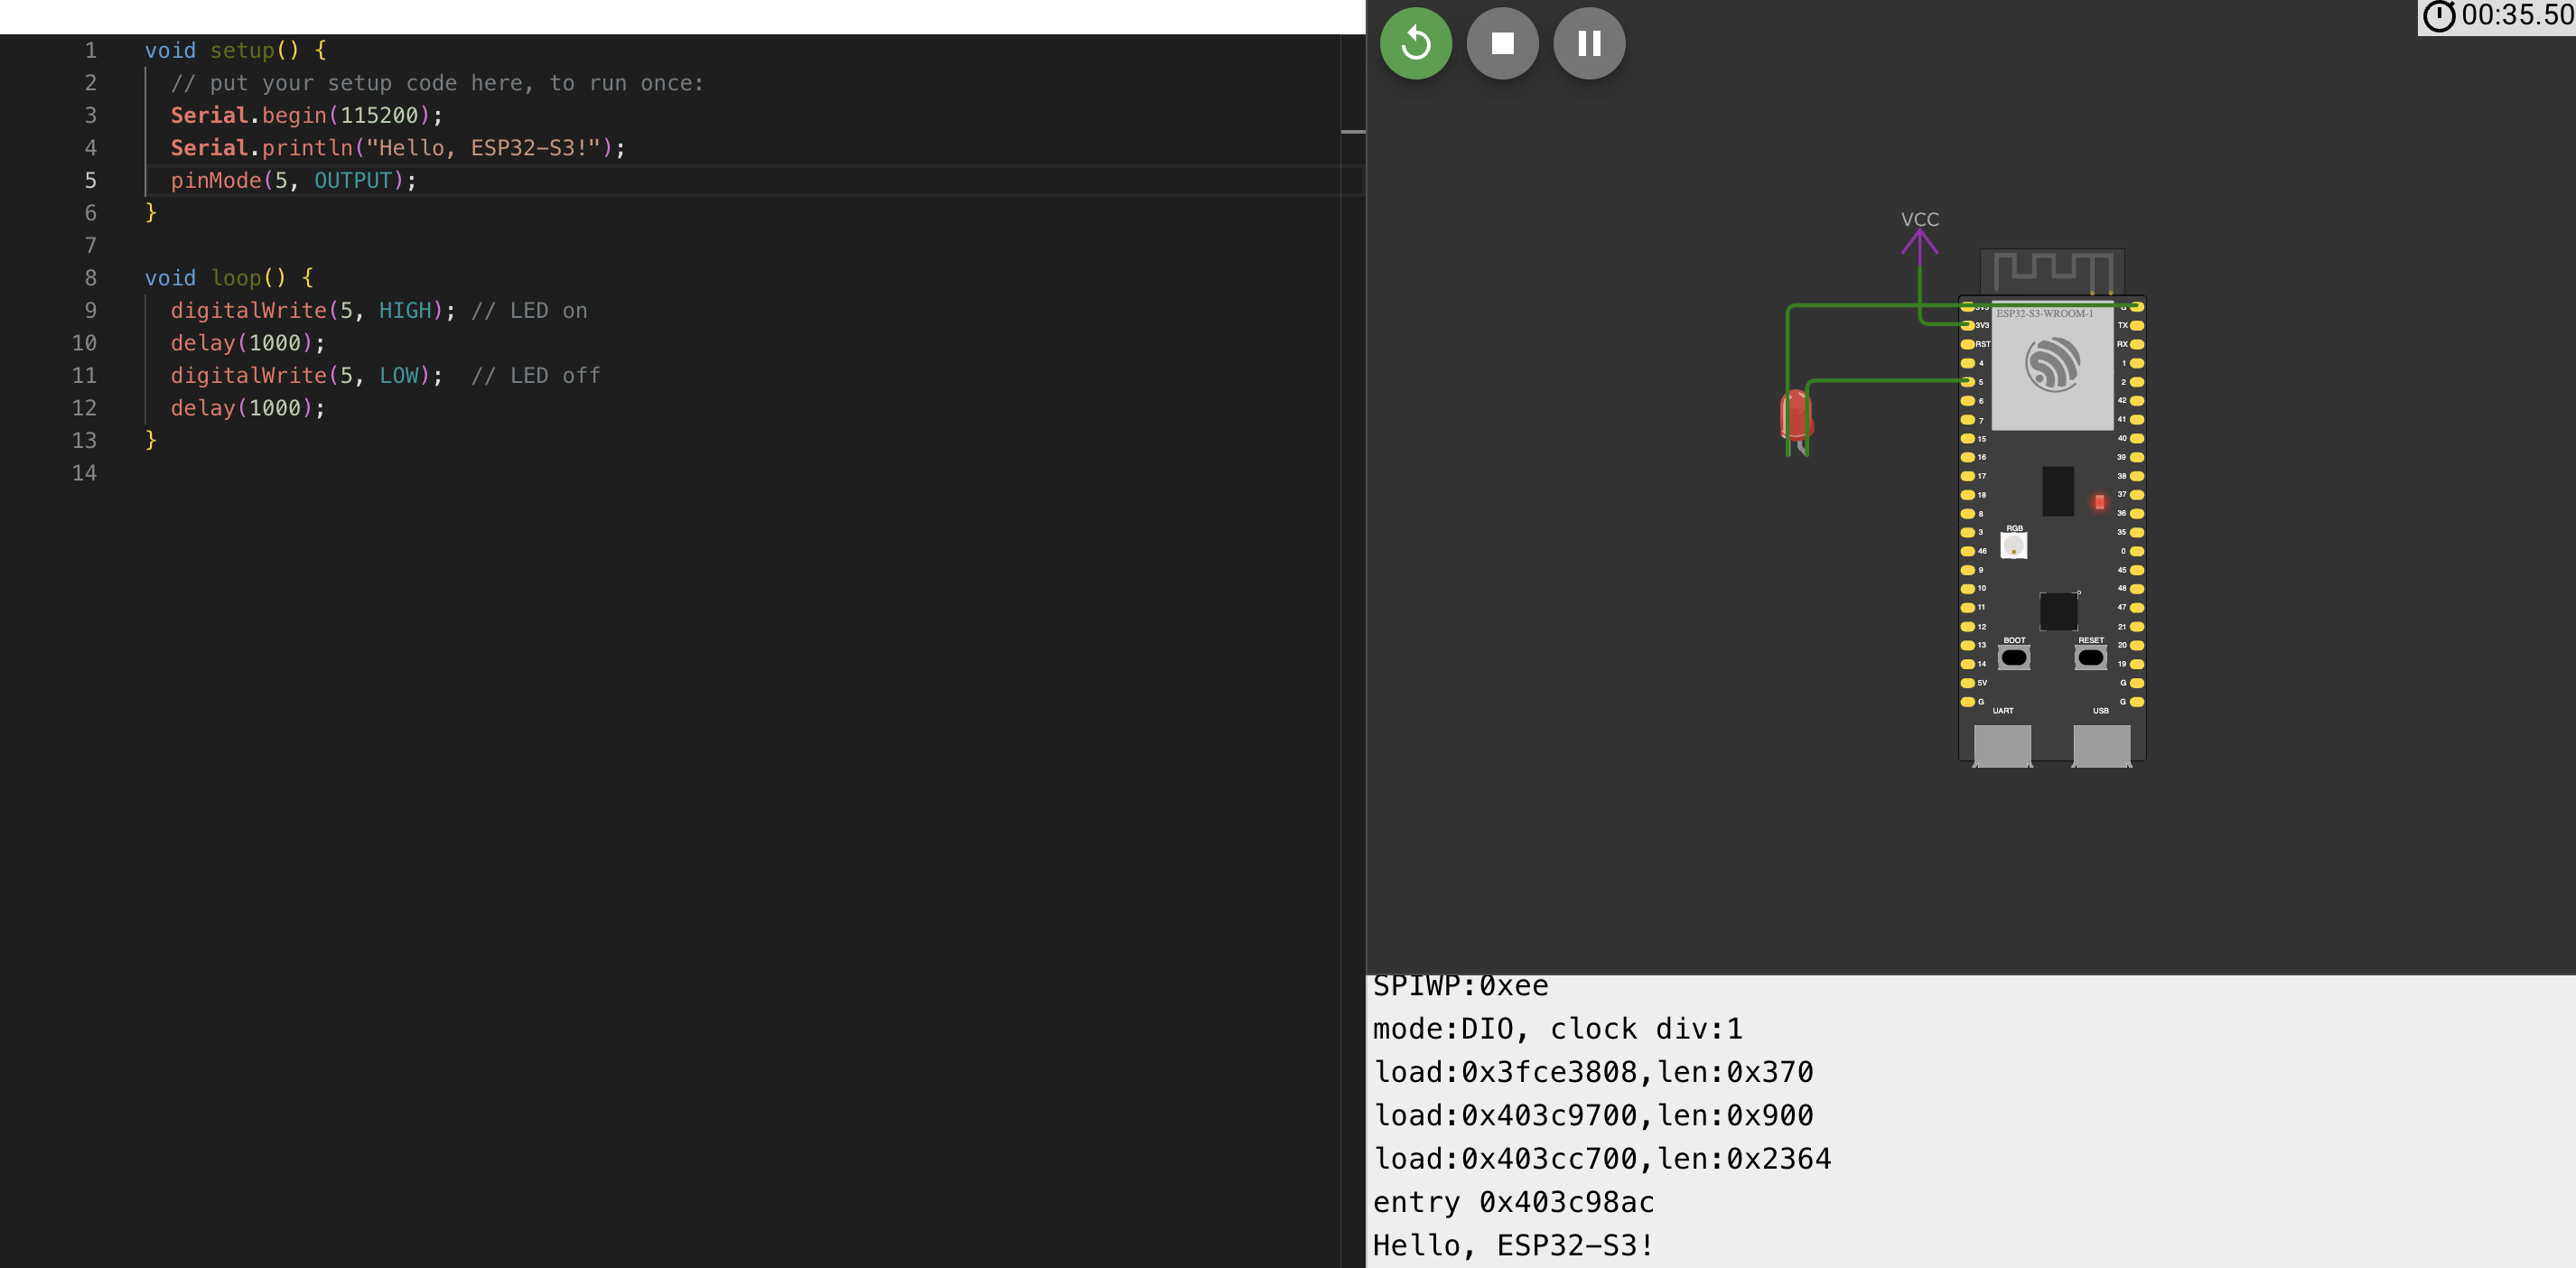
Task: Pause the simulation
Action: pos(1589,43)
